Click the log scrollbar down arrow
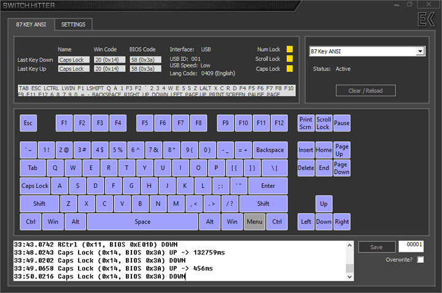442x293 pixels. [349, 277]
